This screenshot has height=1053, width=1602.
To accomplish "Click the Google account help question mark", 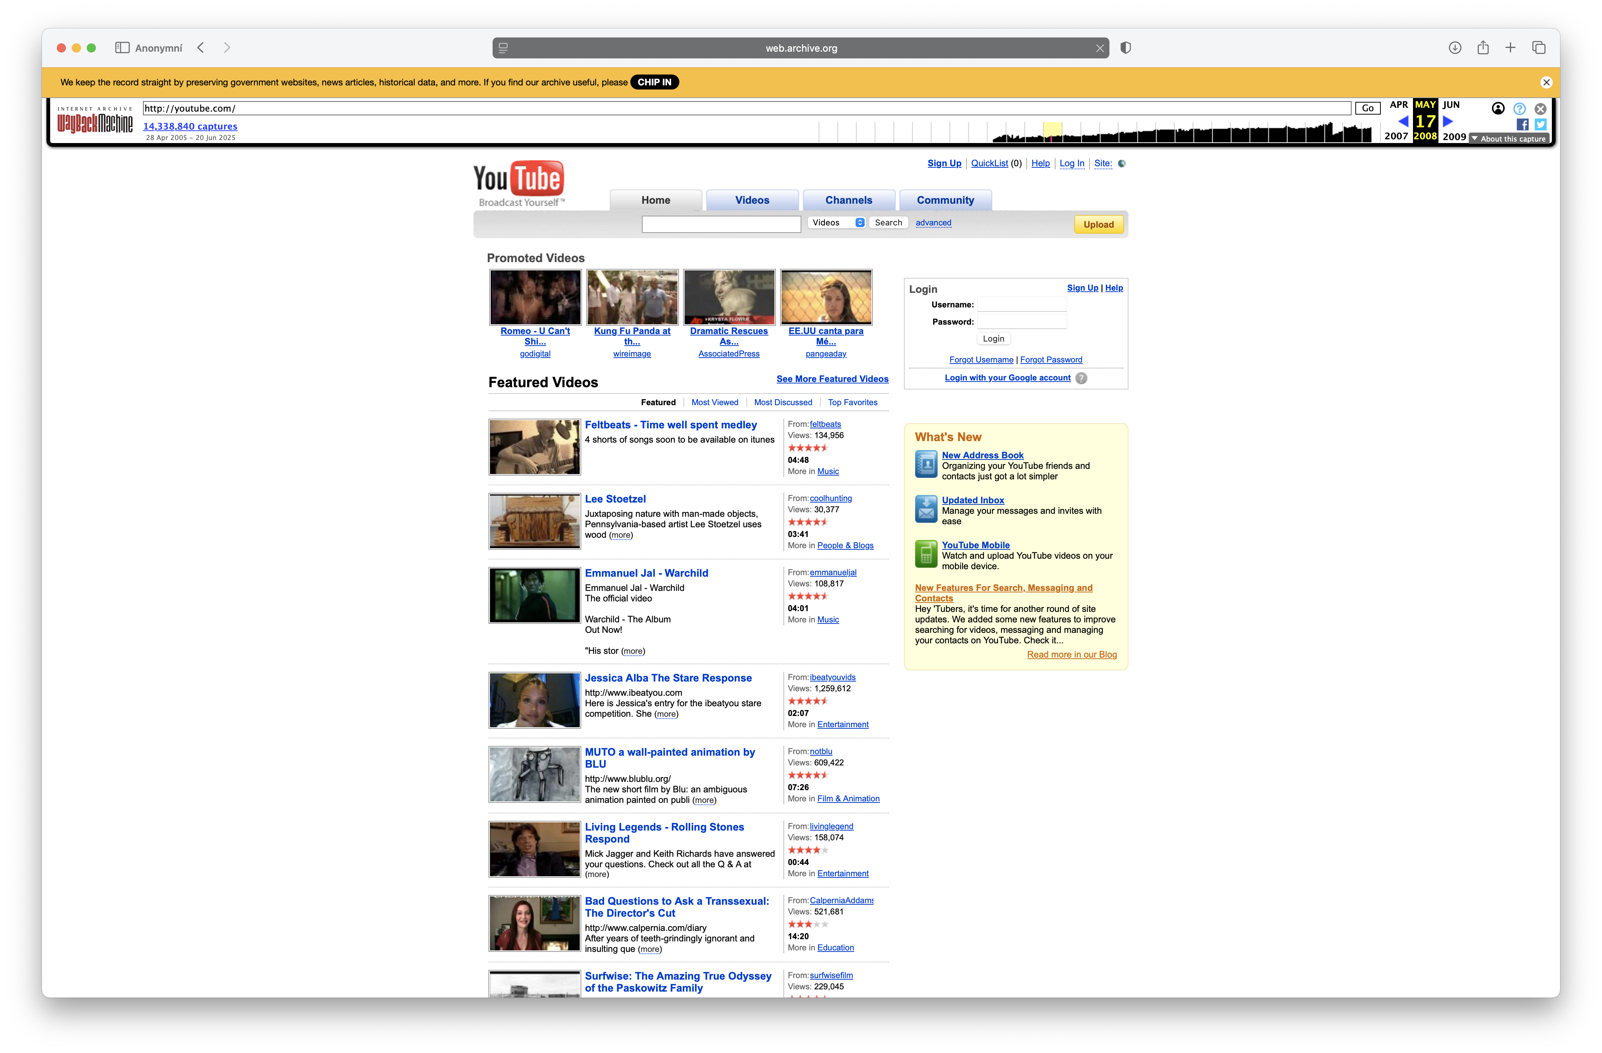I will pos(1081,378).
